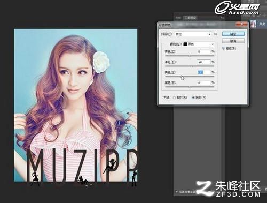Open the Colors dropdown showing Black
267x203 pixels.
[x=199, y=44]
